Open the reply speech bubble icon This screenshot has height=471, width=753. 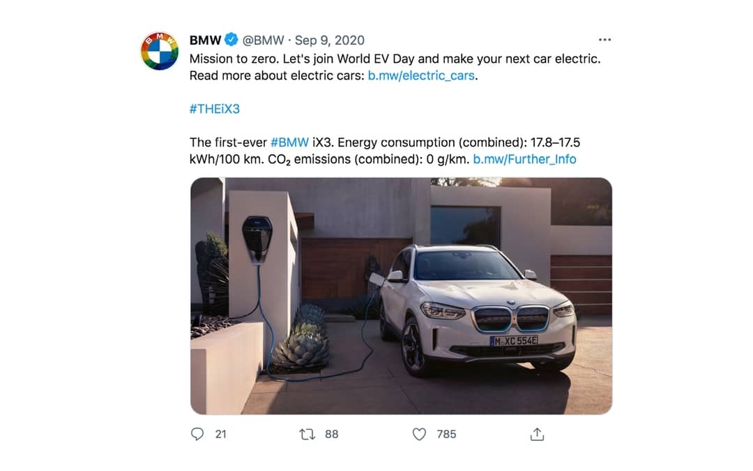[x=197, y=434]
